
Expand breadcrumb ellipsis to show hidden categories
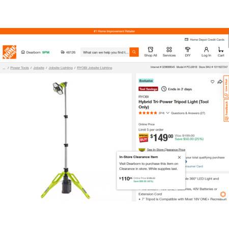[x=4, y=68]
